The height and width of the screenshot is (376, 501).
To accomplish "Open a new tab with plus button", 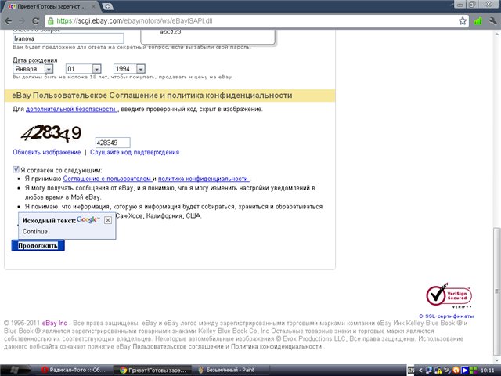I will [x=108, y=6].
